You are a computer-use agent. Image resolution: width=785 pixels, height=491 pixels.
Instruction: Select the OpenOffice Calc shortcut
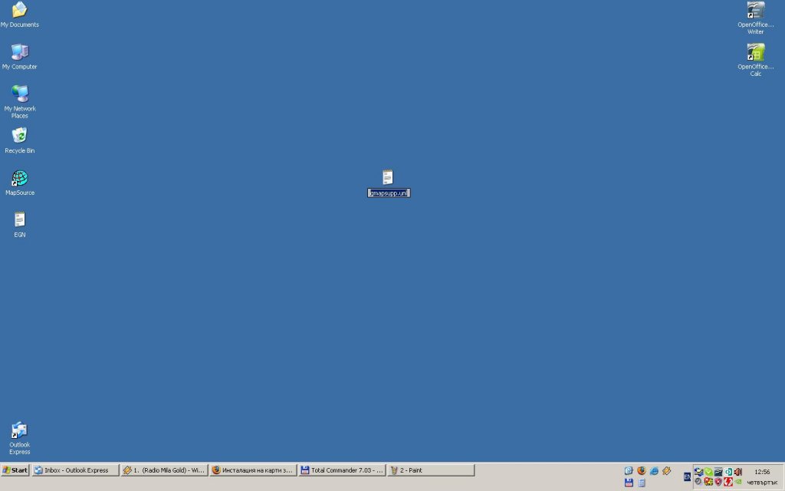tap(755, 60)
